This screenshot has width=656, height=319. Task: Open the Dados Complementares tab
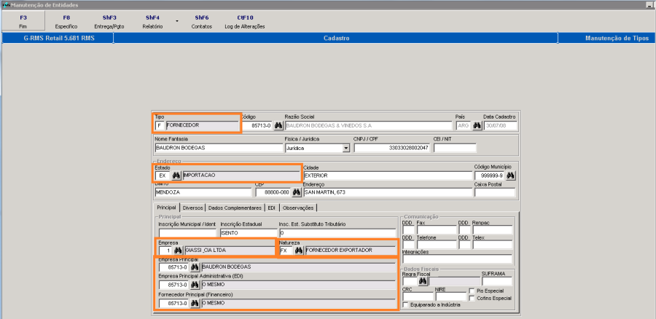pos(235,208)
